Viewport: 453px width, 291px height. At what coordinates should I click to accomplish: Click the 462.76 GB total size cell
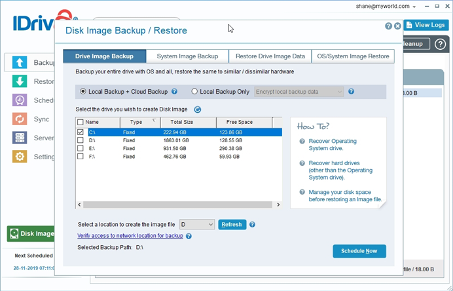click(175, 157)
